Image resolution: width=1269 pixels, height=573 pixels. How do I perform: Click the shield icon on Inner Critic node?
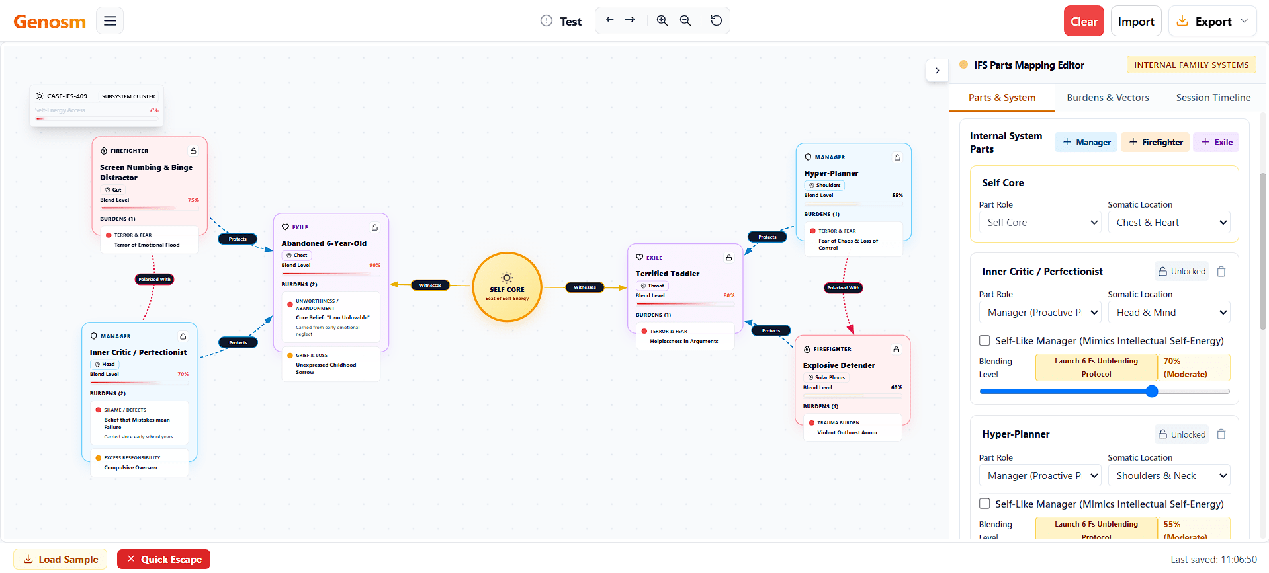click(x=94, y=336)
